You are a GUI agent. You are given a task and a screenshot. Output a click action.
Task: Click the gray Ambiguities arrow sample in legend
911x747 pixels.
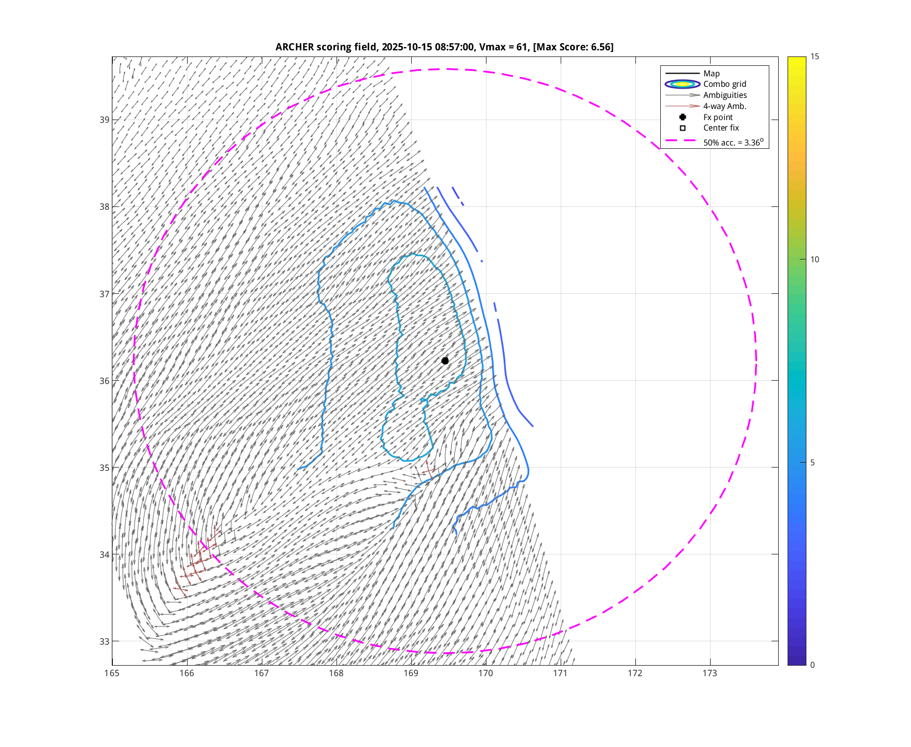(682, 95)
